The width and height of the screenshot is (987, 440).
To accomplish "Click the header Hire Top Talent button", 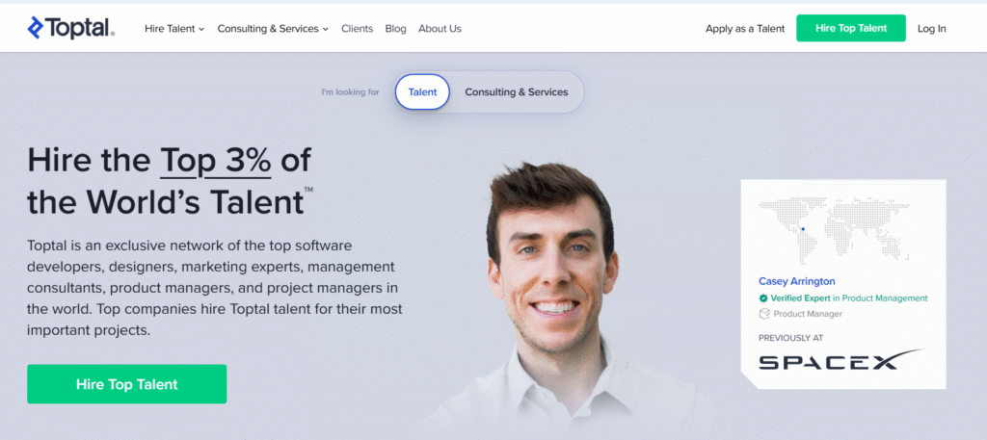I will (x=851, y=28).
